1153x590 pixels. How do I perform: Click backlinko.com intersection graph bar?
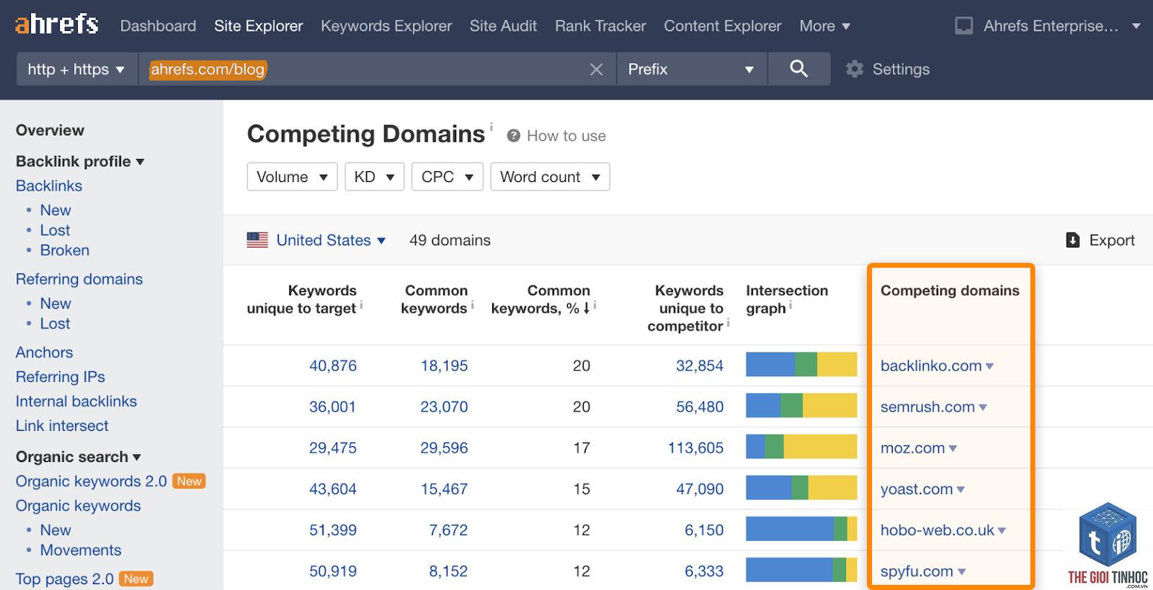click(801, 365)
